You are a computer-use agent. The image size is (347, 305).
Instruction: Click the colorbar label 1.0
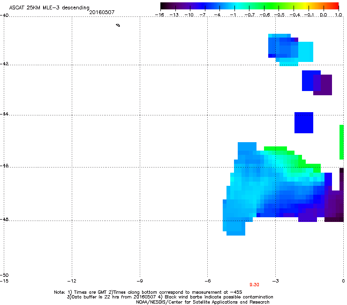click(x=339, y=15)
